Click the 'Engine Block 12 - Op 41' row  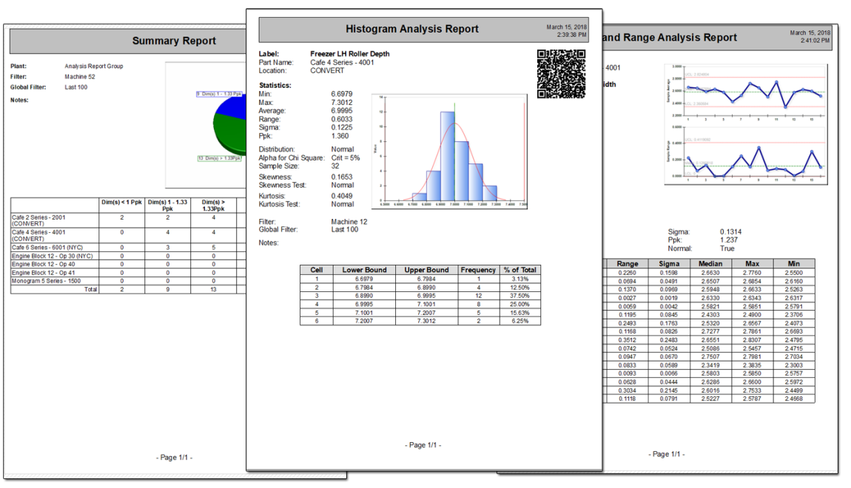pos(128,273)
